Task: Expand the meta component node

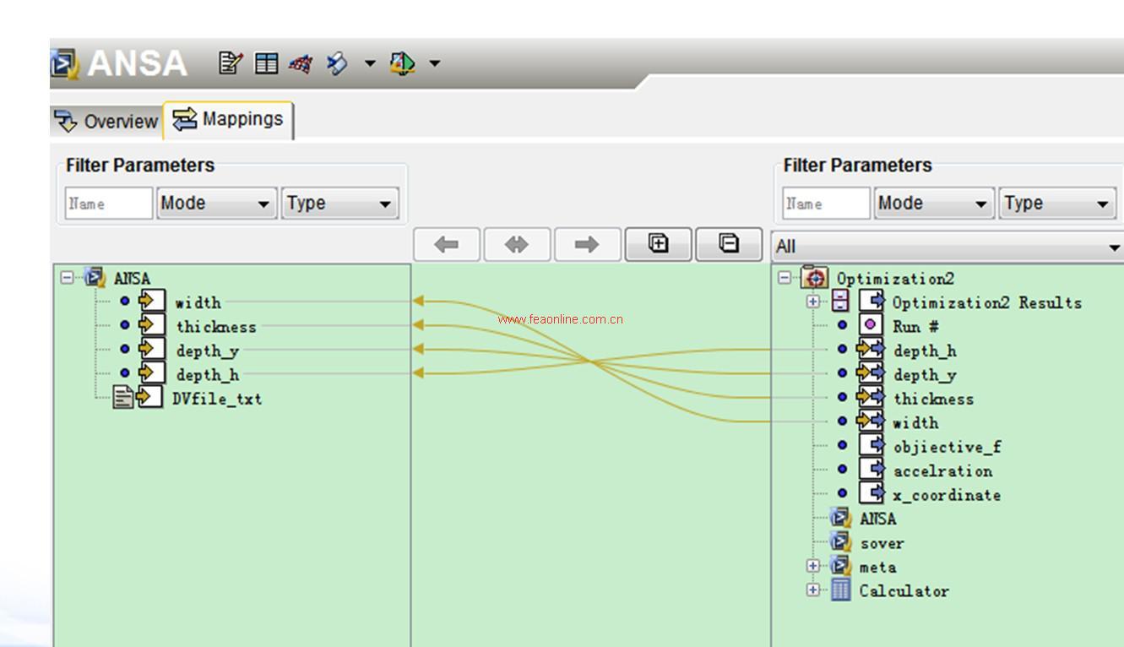Action: click(x=813, y=567)
